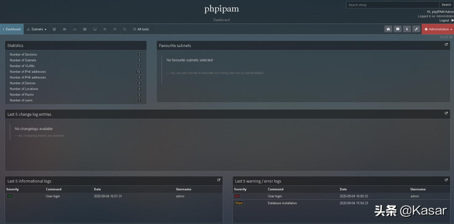Open Last 5 change log entries widget link

[x=446, y=113]
